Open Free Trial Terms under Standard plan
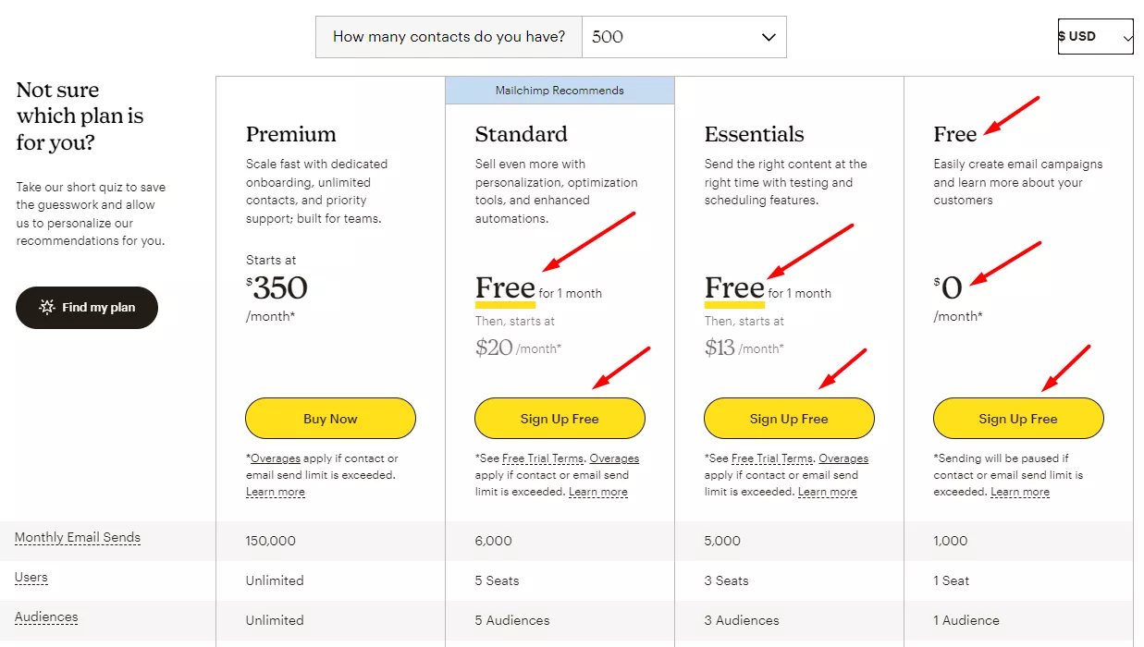This screenshot has width=1144, height=647. 543,458
